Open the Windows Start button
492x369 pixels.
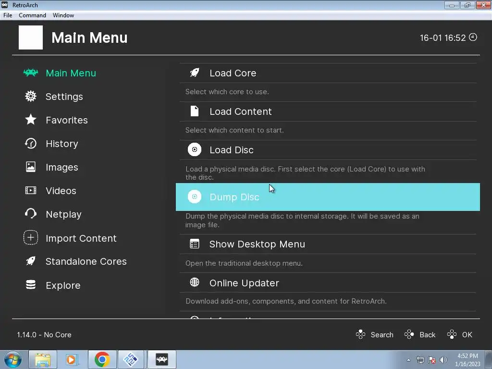tap(12, 359)
